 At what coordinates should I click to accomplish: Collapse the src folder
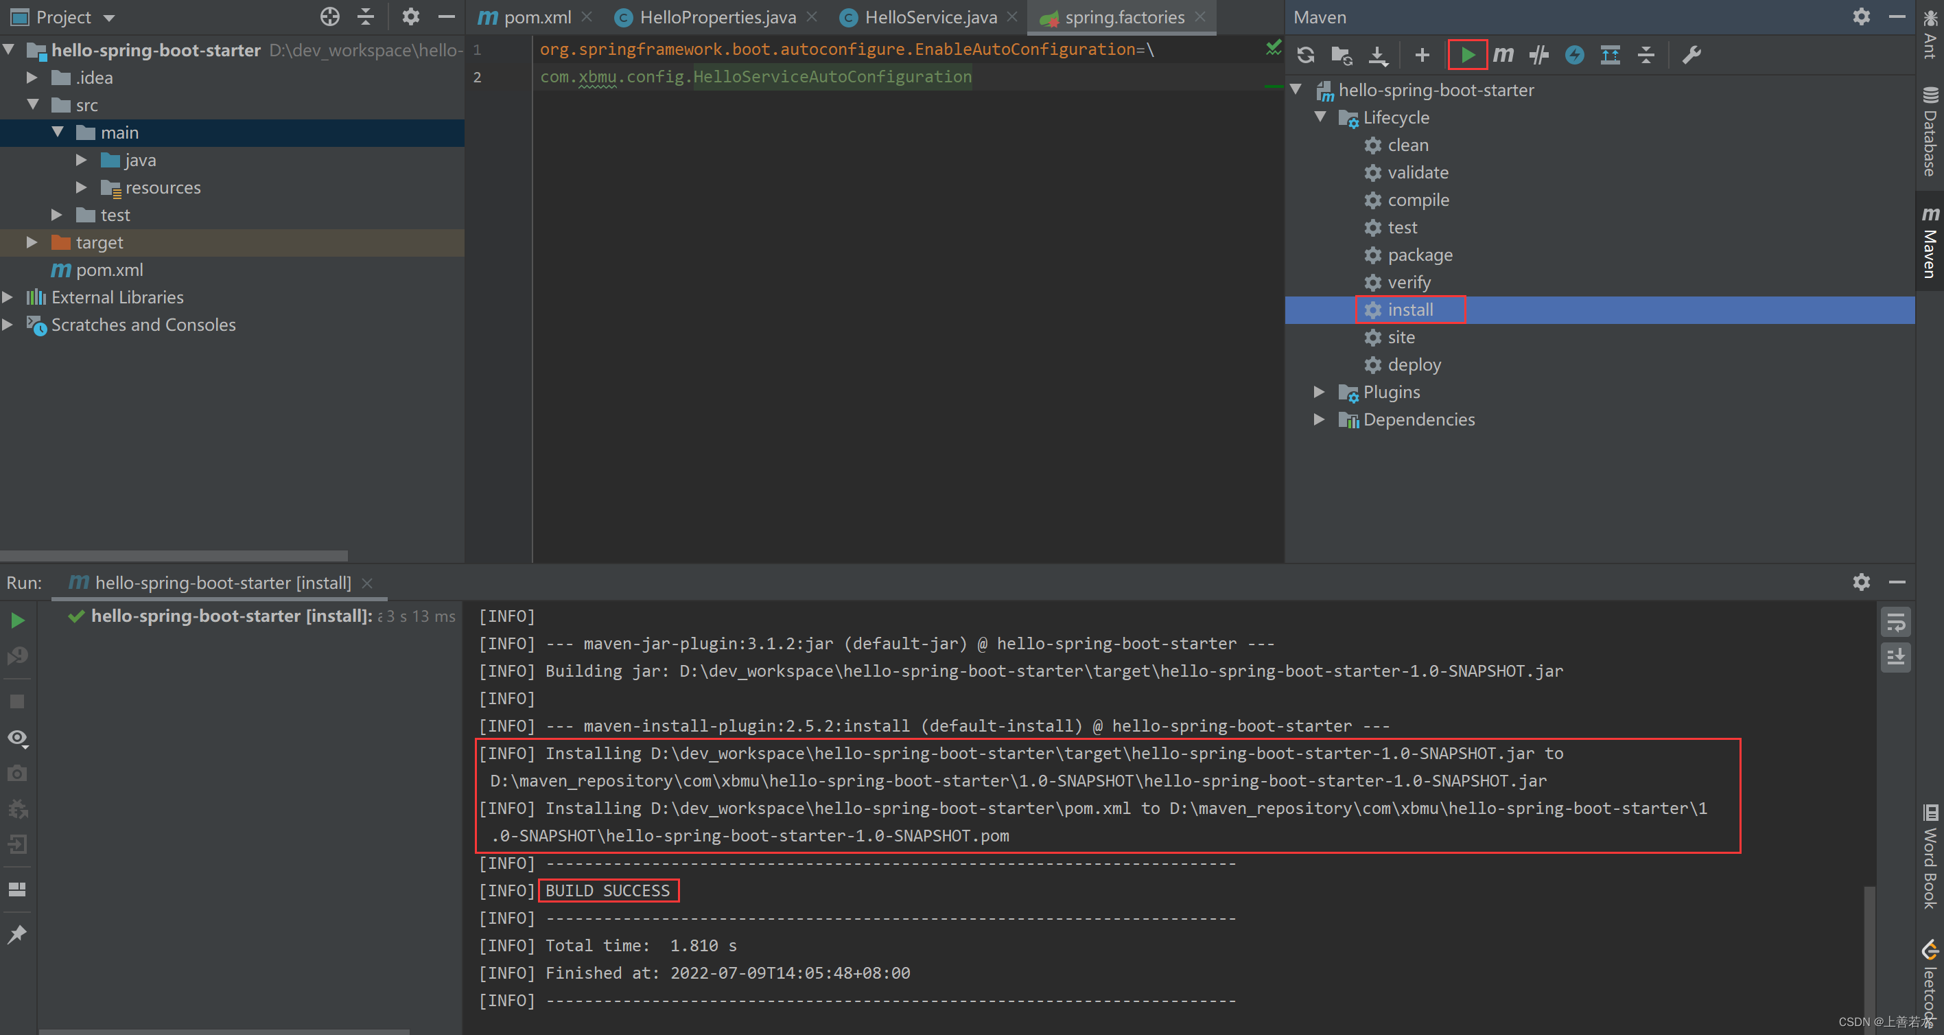(x=33, y=105)
